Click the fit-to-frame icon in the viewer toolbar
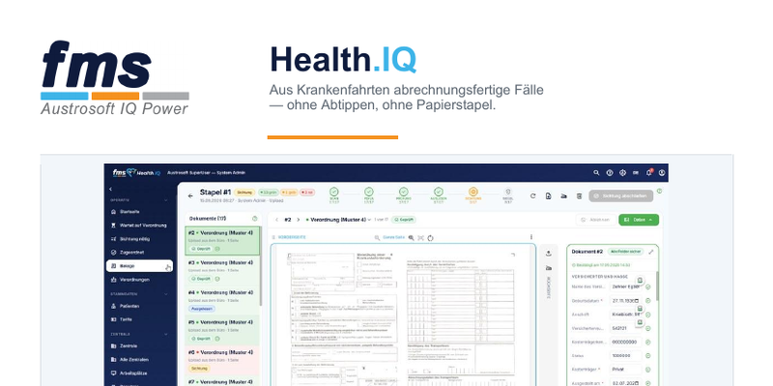 (x=420, y=237)
